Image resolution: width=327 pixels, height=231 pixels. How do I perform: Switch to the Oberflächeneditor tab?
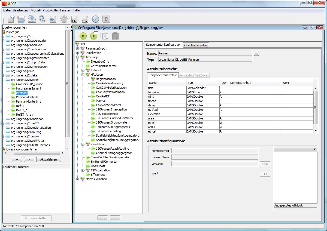tap(196, 45)
